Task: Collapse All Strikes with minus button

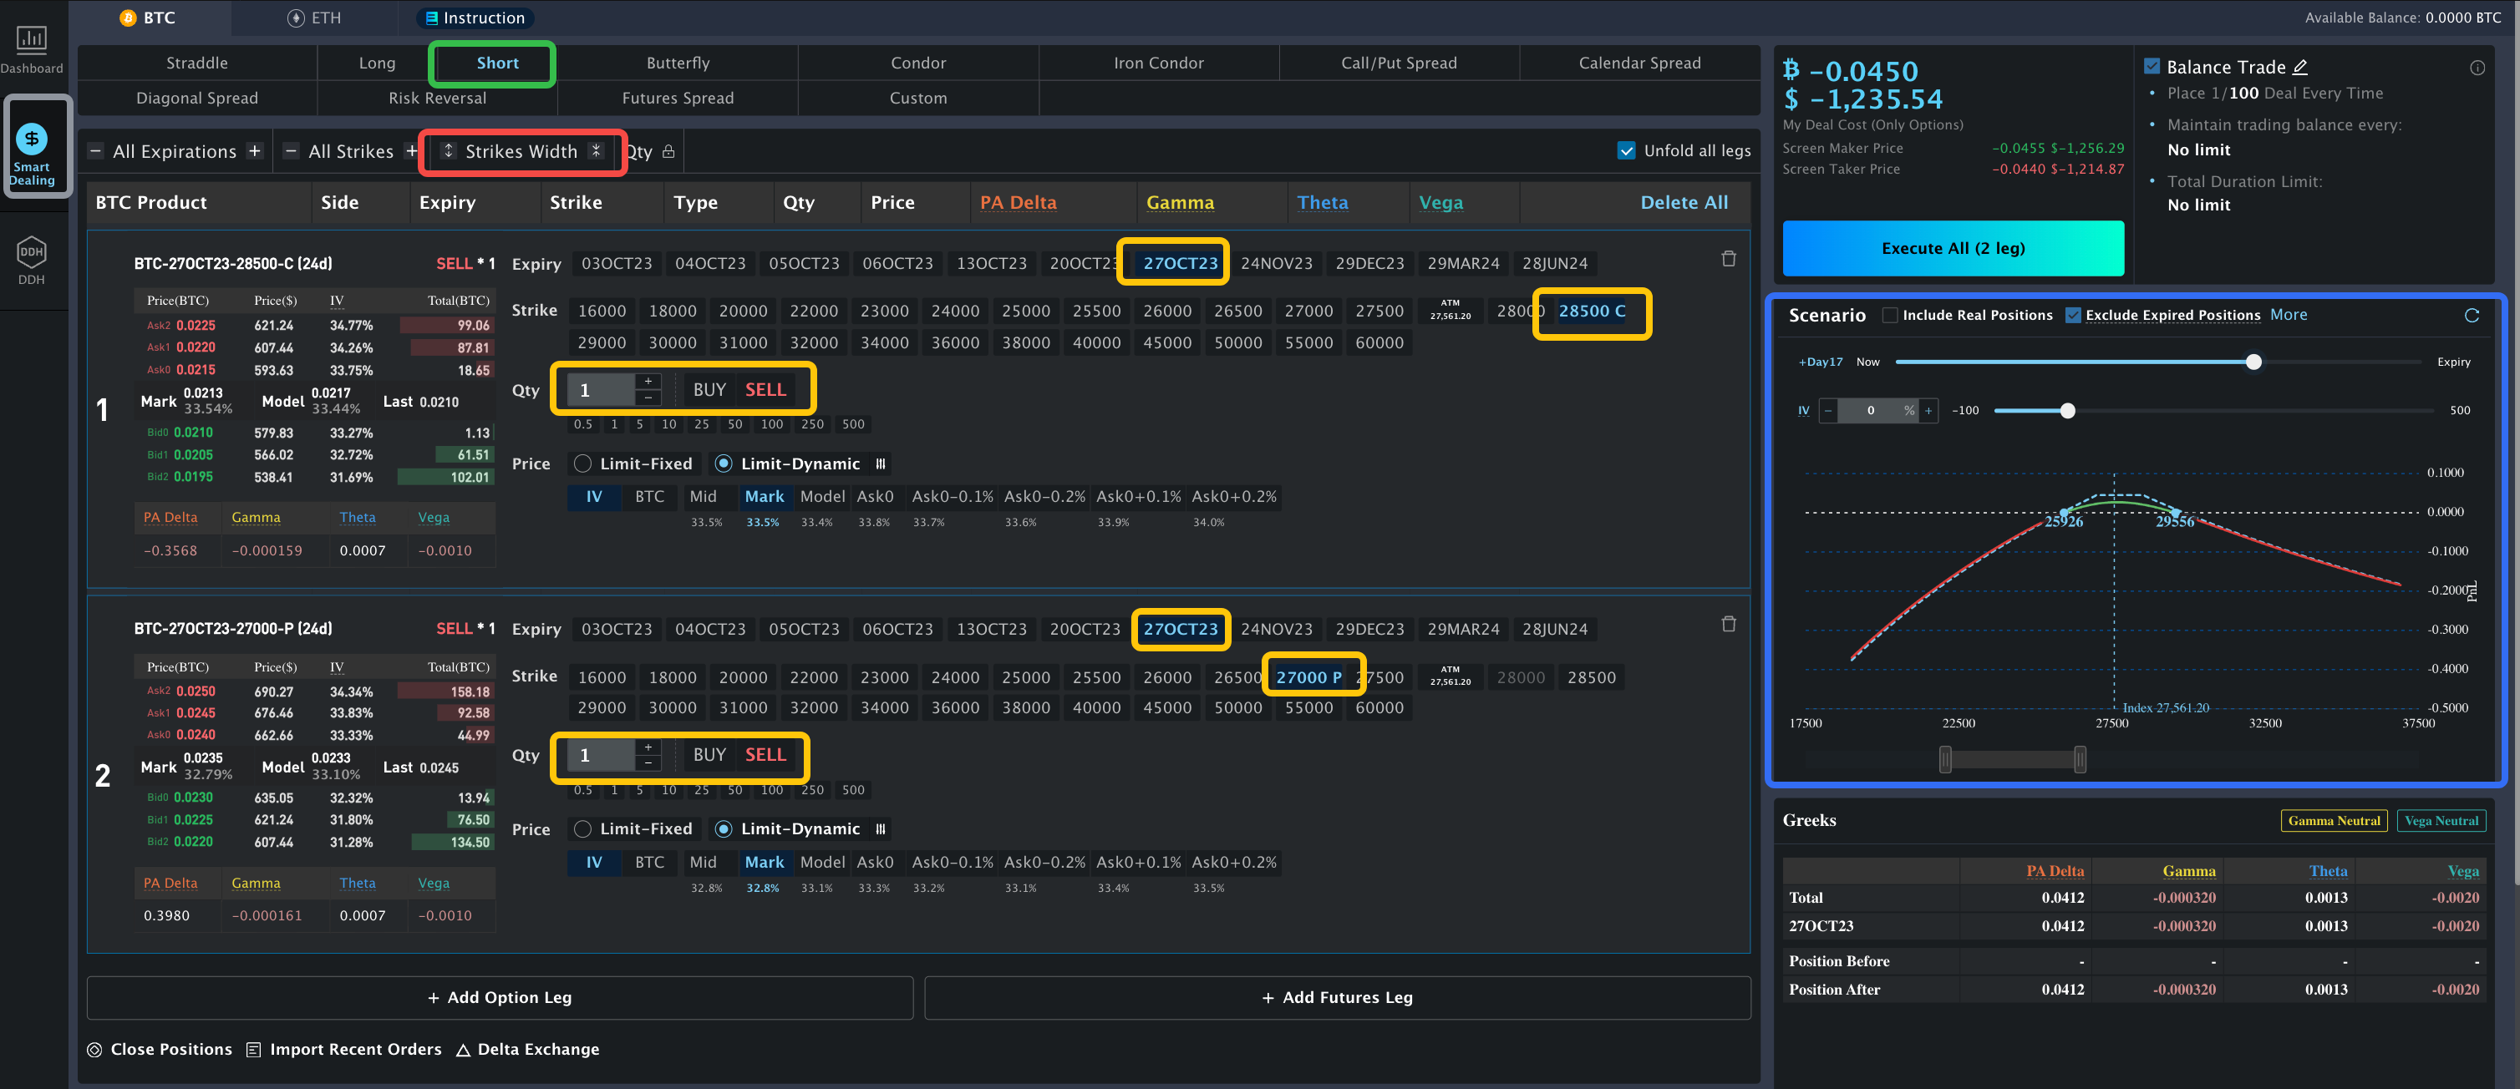Action: pyautogui.click(x=291, y=151)
